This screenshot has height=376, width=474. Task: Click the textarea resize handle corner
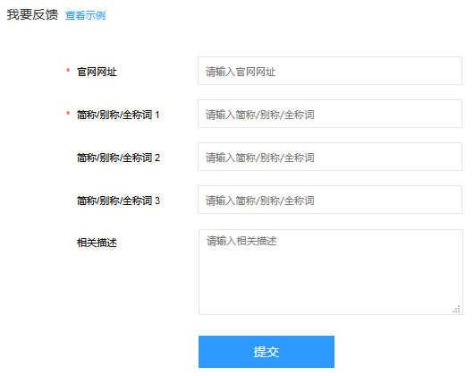tap(456, 309)
